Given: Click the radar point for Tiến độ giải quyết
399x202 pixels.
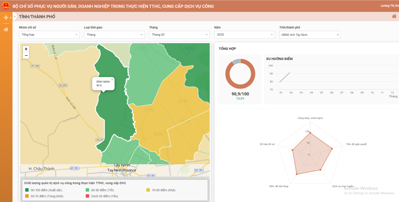Looking at the screenshot, I should point(332,149).
